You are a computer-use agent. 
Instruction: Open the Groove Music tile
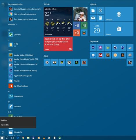[x=100, y=10]
